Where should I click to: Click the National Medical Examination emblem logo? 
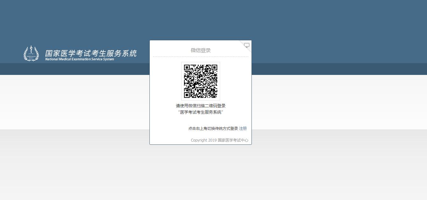(31, 53)
